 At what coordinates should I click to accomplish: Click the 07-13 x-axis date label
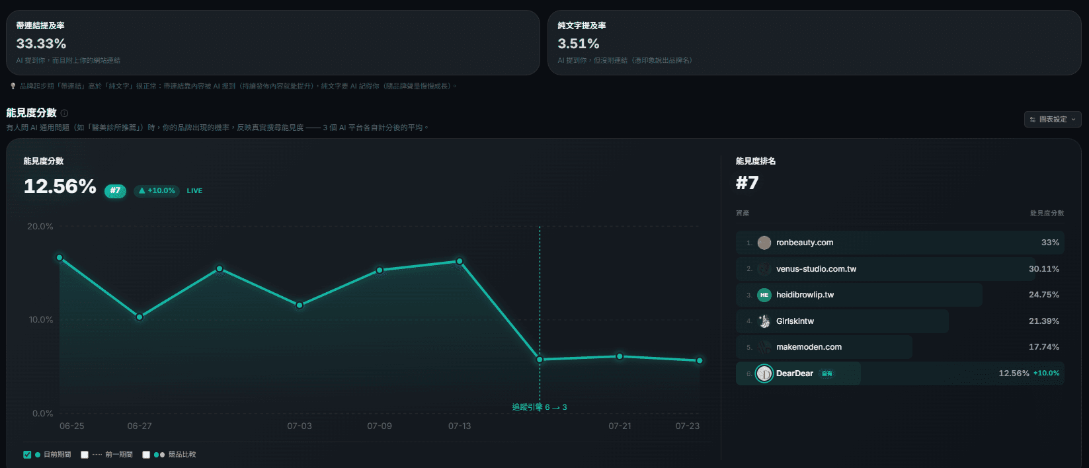point(460,426)
